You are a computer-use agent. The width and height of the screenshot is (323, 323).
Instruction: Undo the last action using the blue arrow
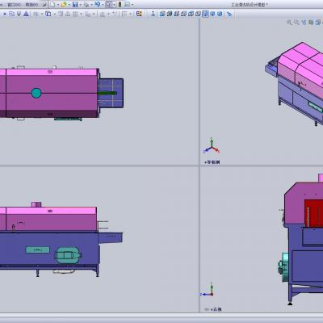point(98,4)
